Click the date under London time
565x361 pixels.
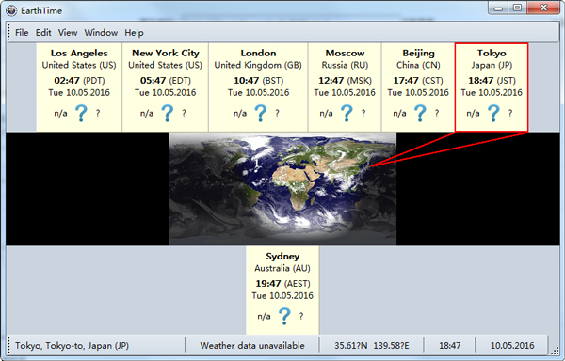click(258, 93)
